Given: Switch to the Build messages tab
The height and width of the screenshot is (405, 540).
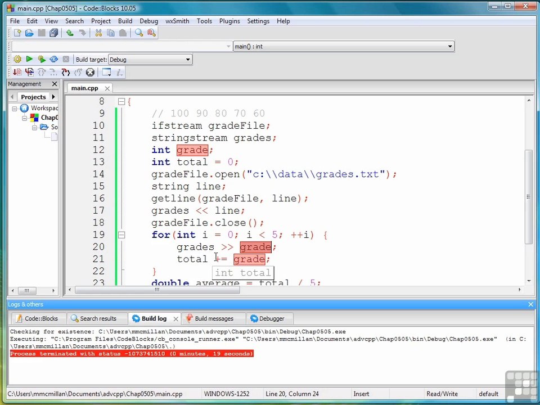Looking at the screenshot, I should point(214,318).
